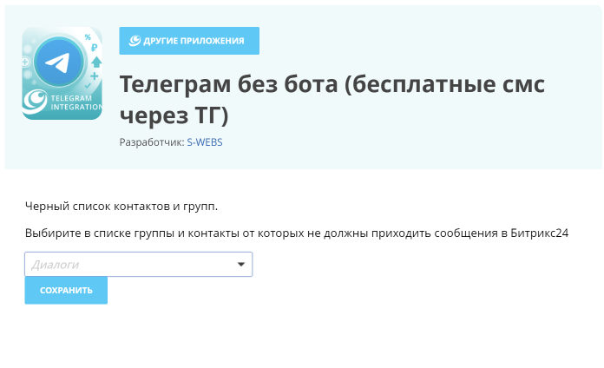Click the teal plus sign under the up arrow

point(95,76)
